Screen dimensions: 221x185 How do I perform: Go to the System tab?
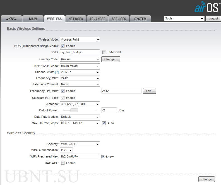click(x=140, y=19)
